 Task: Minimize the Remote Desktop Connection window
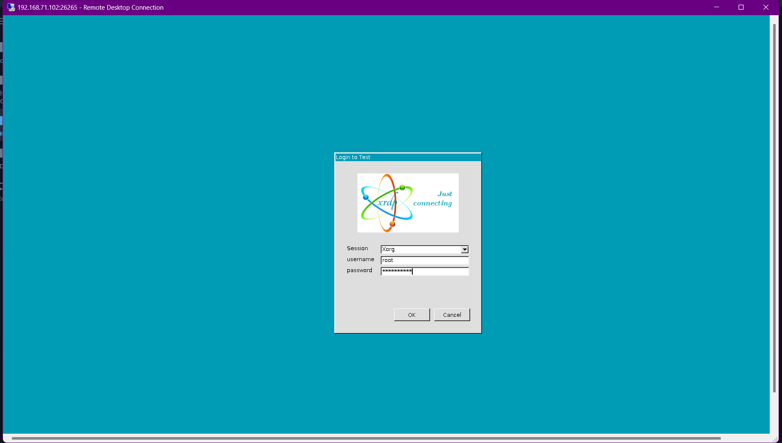[x=716, y=7]
